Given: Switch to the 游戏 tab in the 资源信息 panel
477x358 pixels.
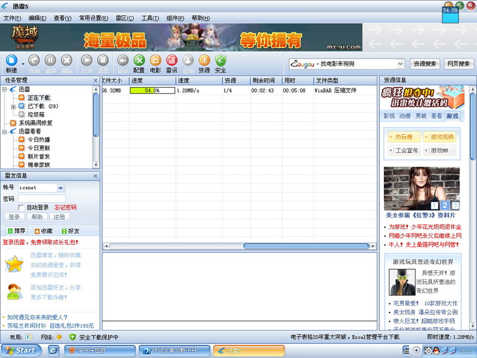Looking at the screenshot, I should coord(452,116).
